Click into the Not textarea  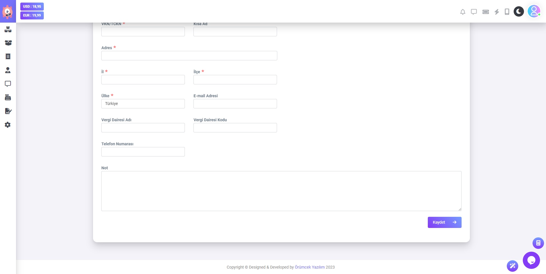coord(281,191)
